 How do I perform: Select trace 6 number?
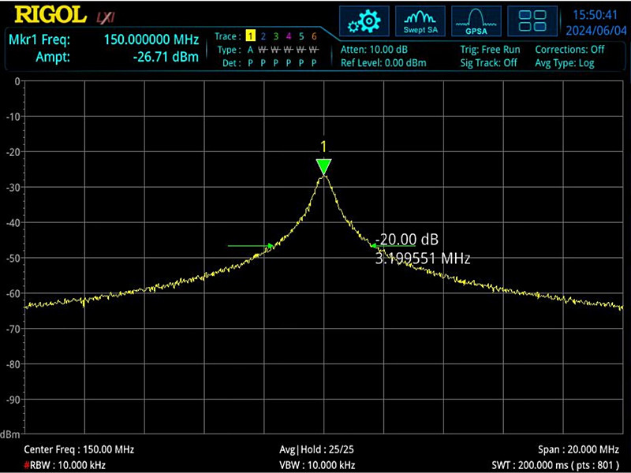314,36
